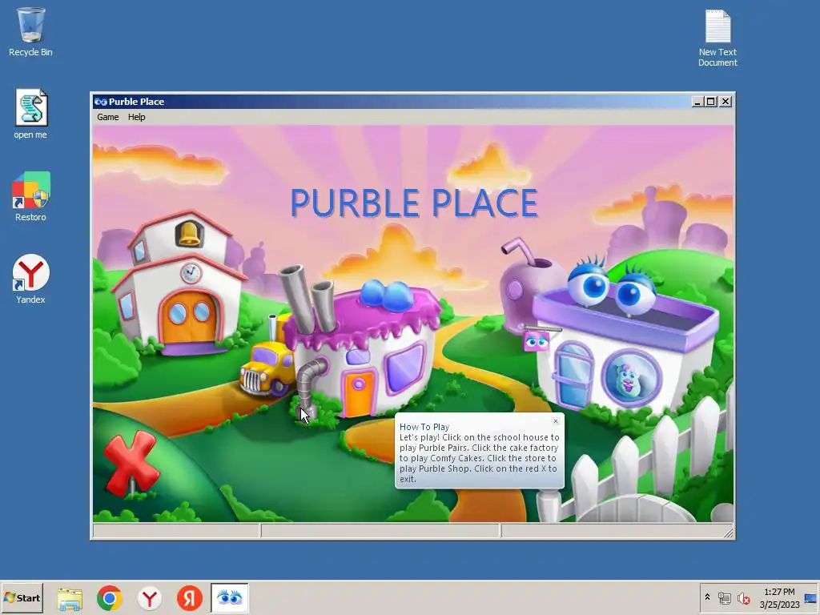Open File Explorer from the taskbar
Viewport: 820px width, 615px height.
point(70,598)
